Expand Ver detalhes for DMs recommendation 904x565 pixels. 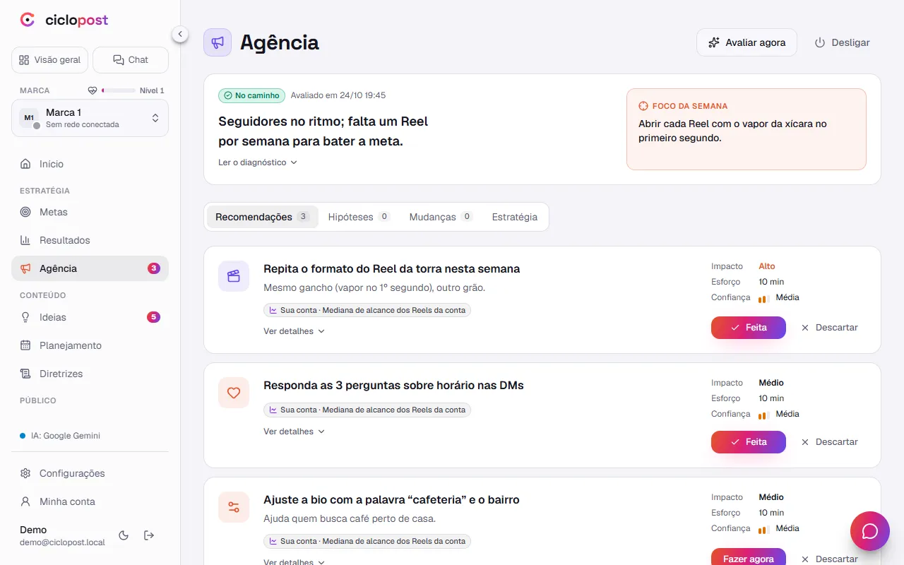pyautogui.click(x=294, y=432)
